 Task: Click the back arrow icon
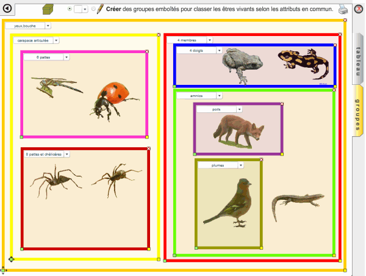[7, 9]
